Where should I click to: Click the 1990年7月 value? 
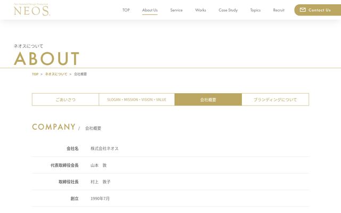(x=100, y=199)
